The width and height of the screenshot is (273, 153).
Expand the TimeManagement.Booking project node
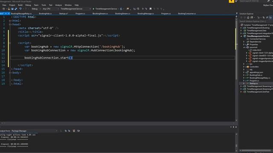coord(241,28)
